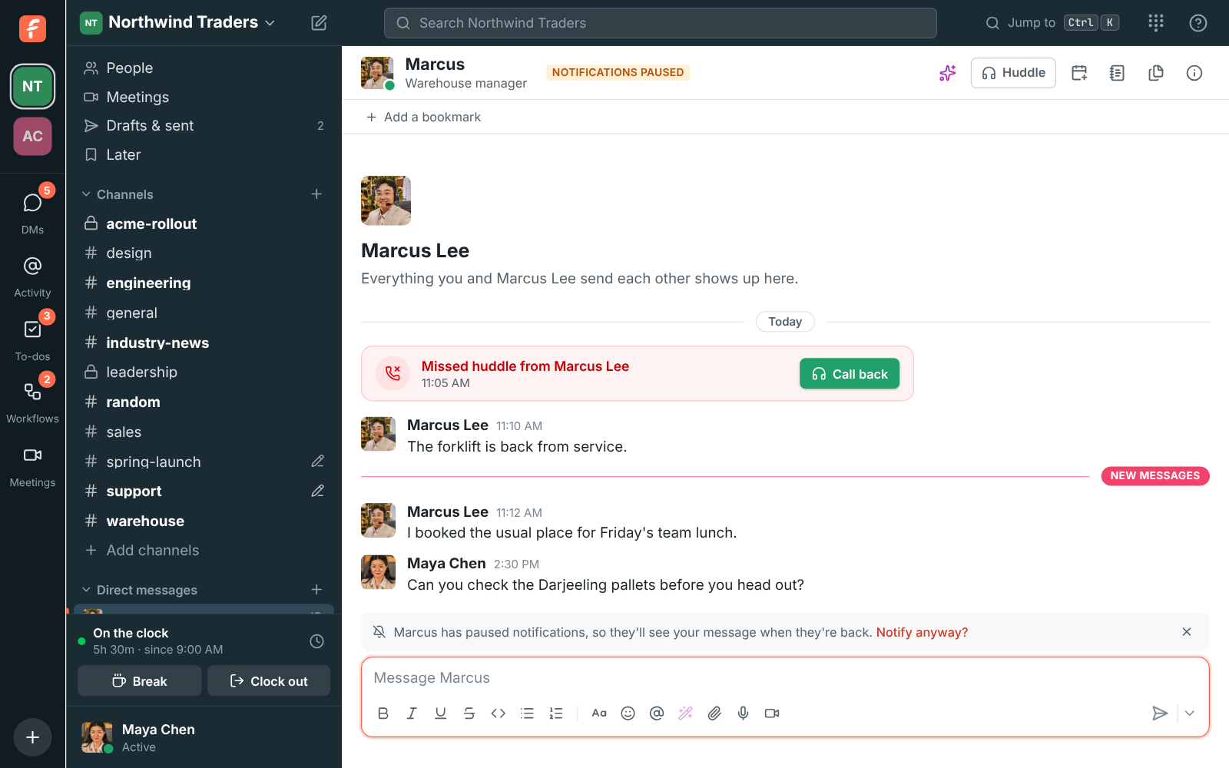This screenshot has height=768, width=1229.
Task: Record a video clip with camera icon
Action: [772, 713]
